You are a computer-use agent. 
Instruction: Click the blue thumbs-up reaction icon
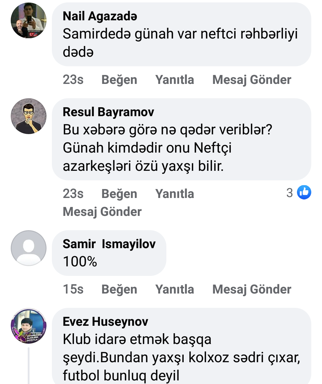(x=304, y=192)
